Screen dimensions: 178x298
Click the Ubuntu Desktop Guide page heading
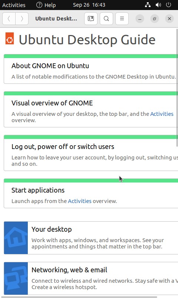pyautogui.click(x=87, y=39)
